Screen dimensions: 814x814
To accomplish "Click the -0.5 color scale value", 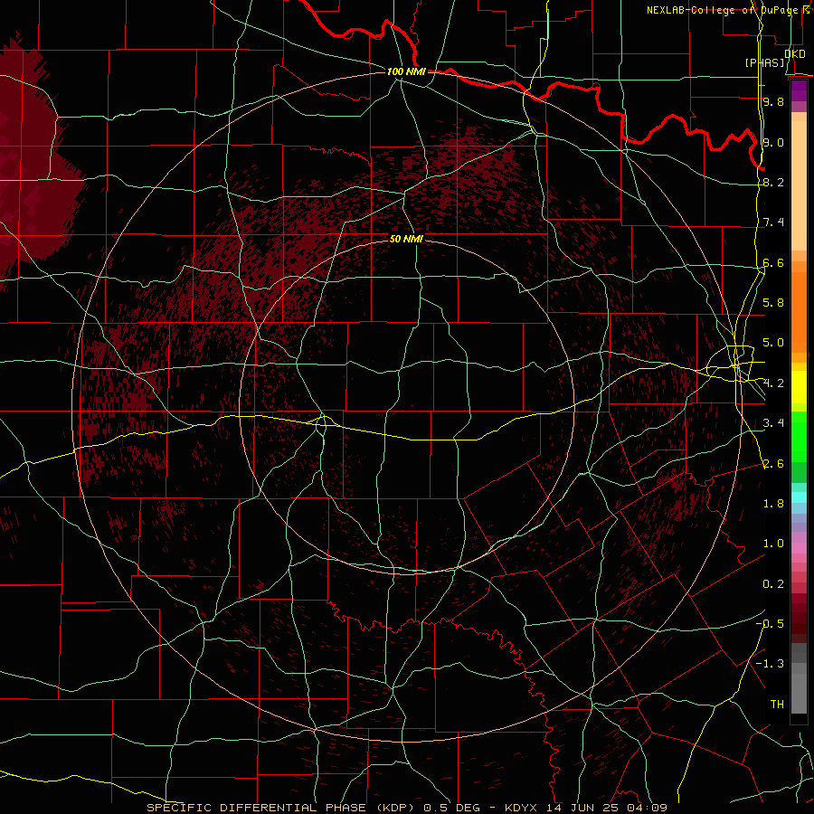I will [770, 624].
